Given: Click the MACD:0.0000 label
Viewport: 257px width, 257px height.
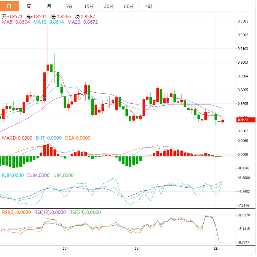Looking at the screenshot, I should [x=17, y=138].
